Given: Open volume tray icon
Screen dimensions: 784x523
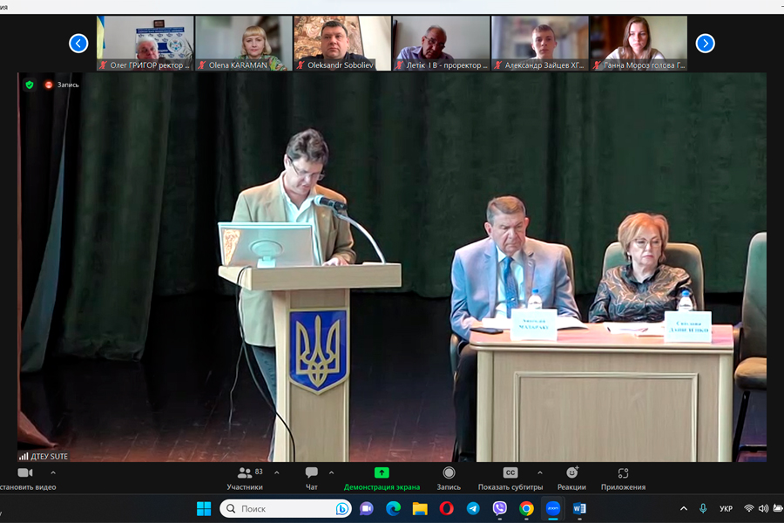Looking at the screenshot, I should tap(763, 509).
